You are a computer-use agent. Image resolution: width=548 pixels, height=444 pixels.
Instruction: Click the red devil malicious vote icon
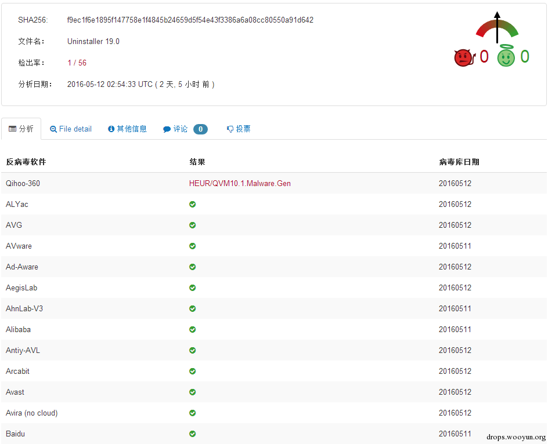point(464,57)
